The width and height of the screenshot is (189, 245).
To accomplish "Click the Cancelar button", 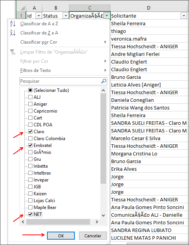I will (93, 236).
